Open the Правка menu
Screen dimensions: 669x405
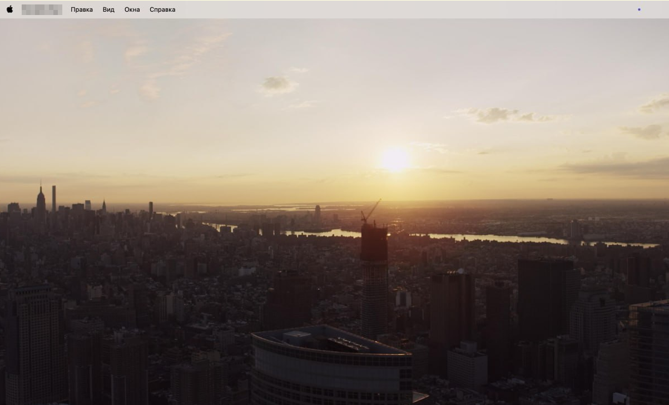point(82,9)
